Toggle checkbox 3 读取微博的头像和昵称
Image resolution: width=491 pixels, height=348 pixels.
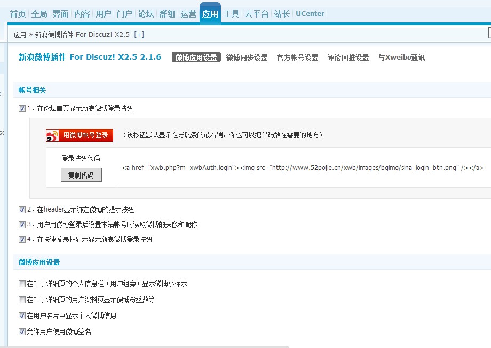pyautogui.click(x=22, y=224)
